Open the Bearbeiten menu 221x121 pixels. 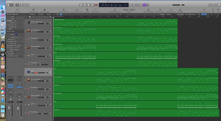click(x=33, y=14)
